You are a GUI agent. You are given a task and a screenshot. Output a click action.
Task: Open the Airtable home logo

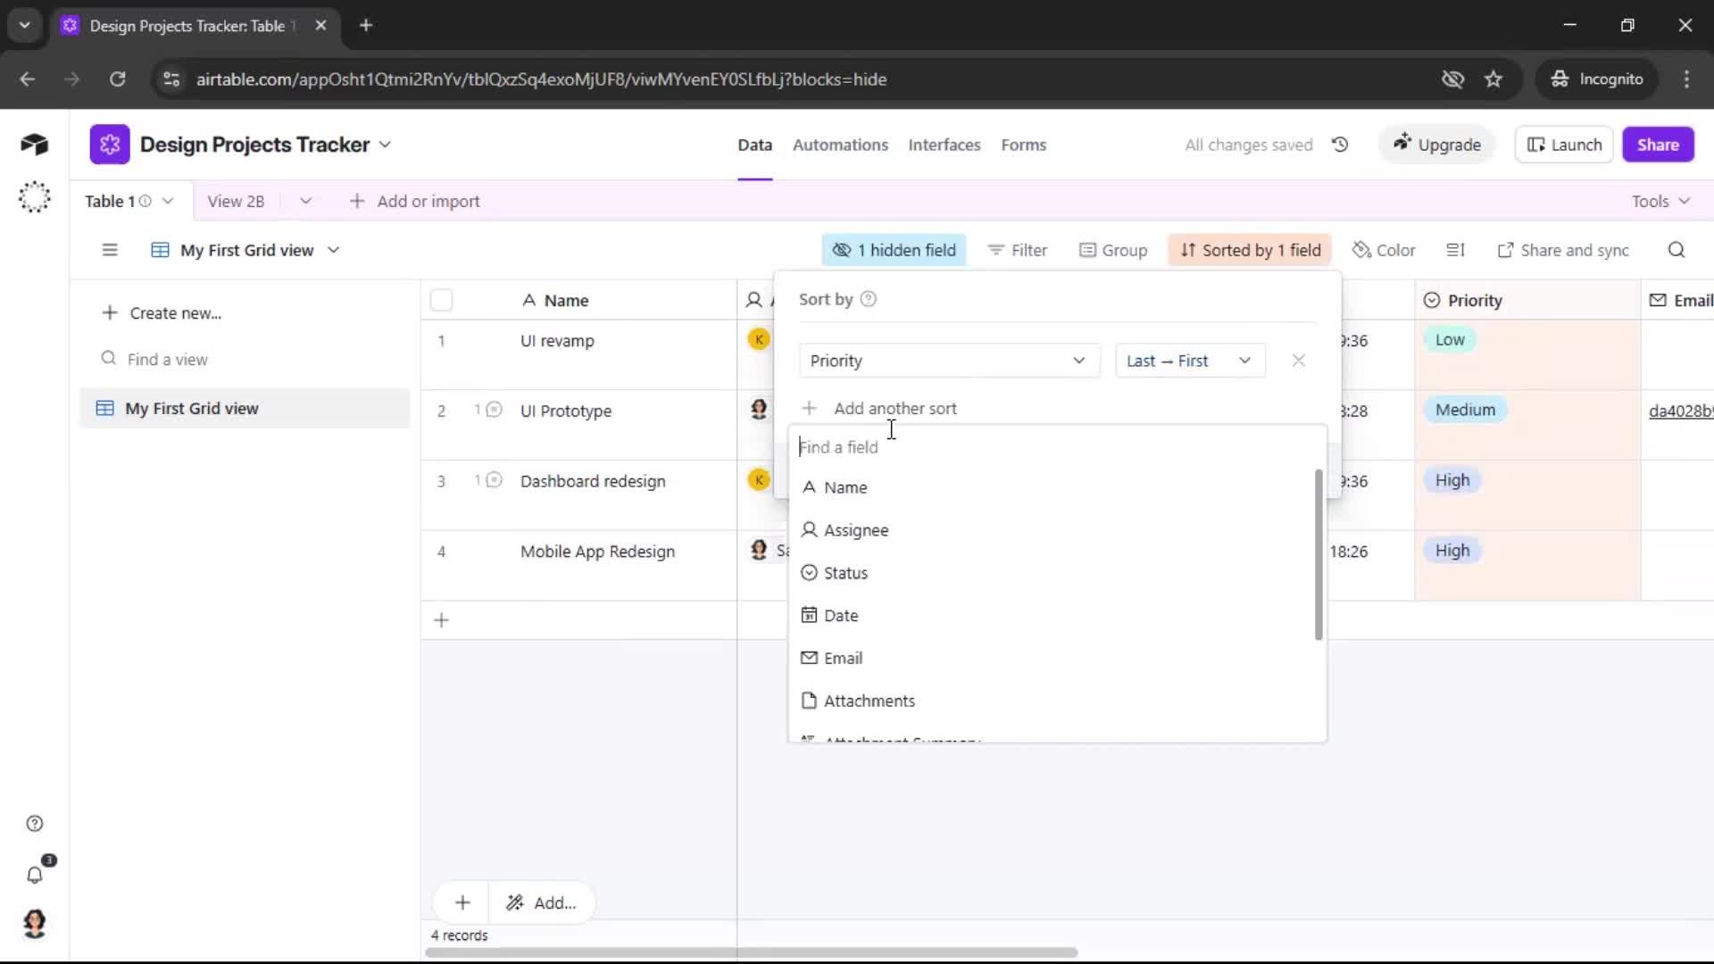click(x=34, y=145)
